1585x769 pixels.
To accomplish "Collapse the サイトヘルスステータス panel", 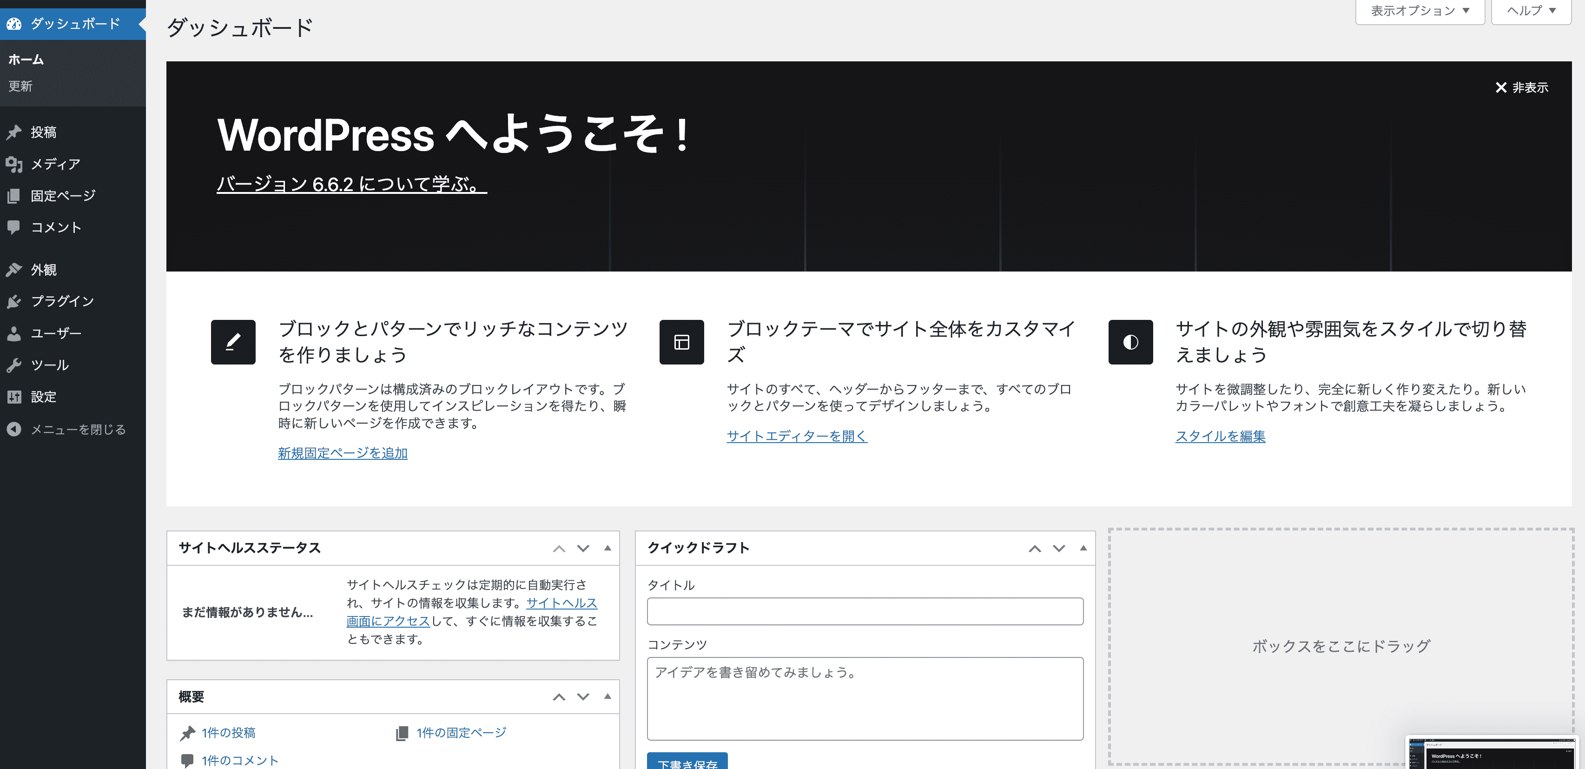I will tap(608, 548).
